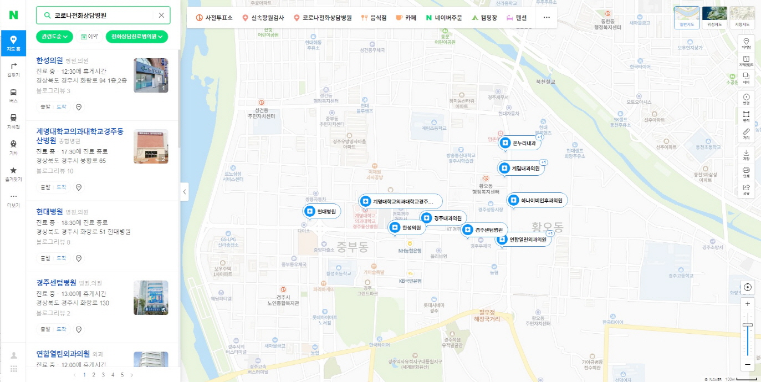Click into the 코로나전화상담병원 search field
Viewport: 761px width, 382px height.
click(x=103, y=16)
